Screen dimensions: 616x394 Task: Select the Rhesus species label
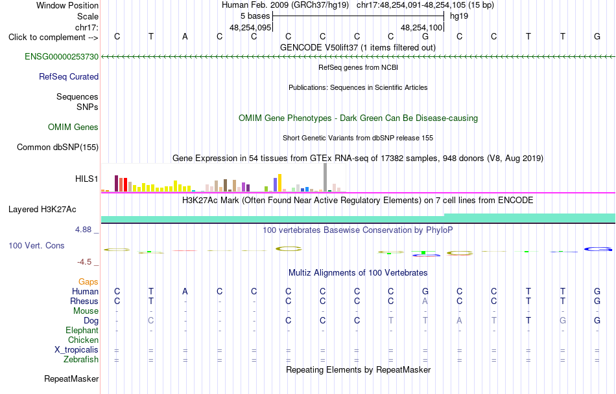point(84,301)
